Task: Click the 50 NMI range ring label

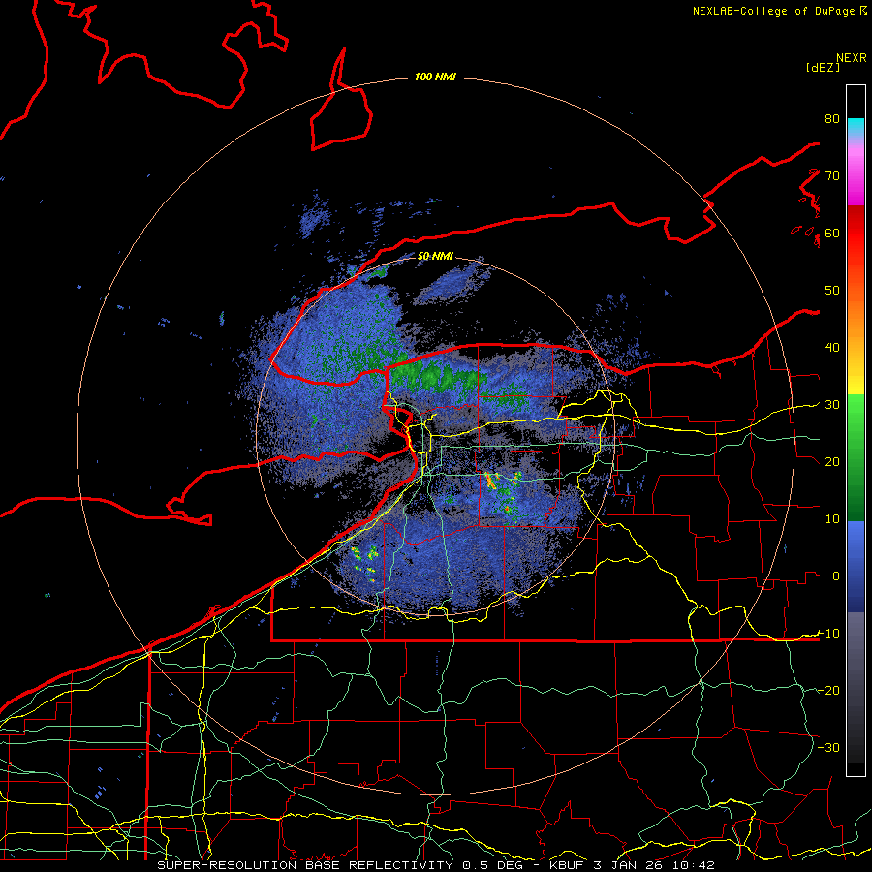Action: (x=435, y=257)
